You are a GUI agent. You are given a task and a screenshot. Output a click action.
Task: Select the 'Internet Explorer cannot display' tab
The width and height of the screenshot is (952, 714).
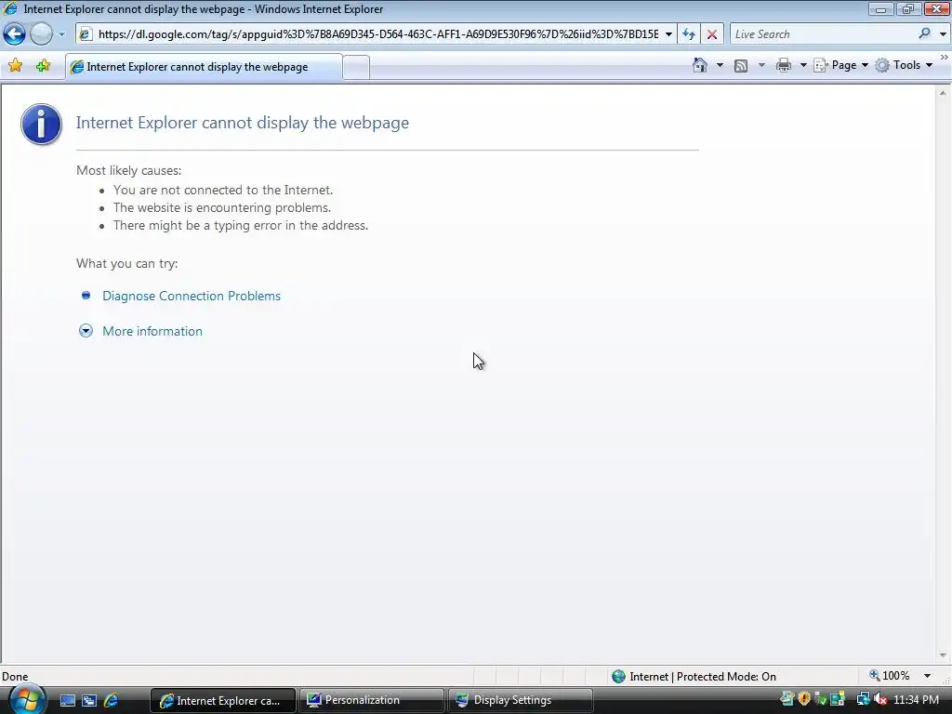[x=204, y=67]
